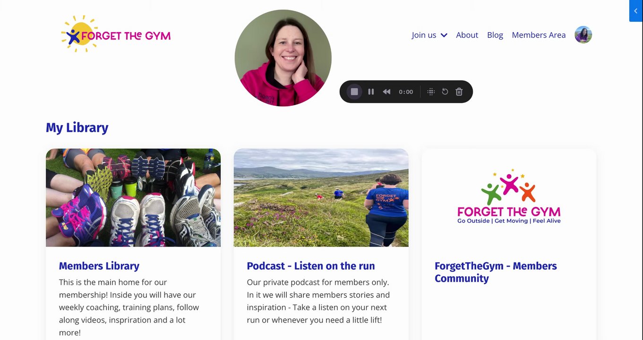Open ForgetTheGym - Members Community title
This screenshot has width=643, height=340.
pos(496,272)
